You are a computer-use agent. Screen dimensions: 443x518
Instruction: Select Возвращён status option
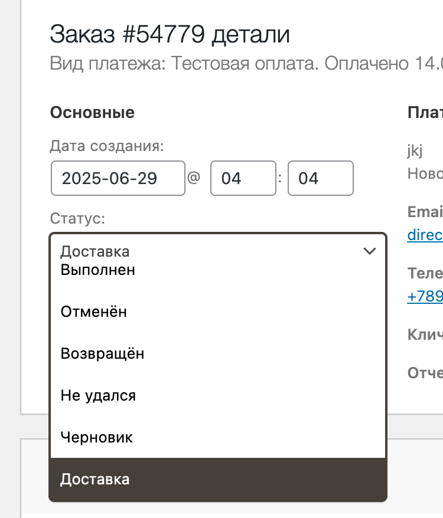tap(218, 353)
